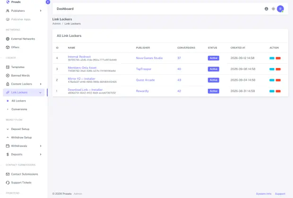
Task: Click the Withdraw Setup up-arrow icon
Action: (x=8, y=138)
